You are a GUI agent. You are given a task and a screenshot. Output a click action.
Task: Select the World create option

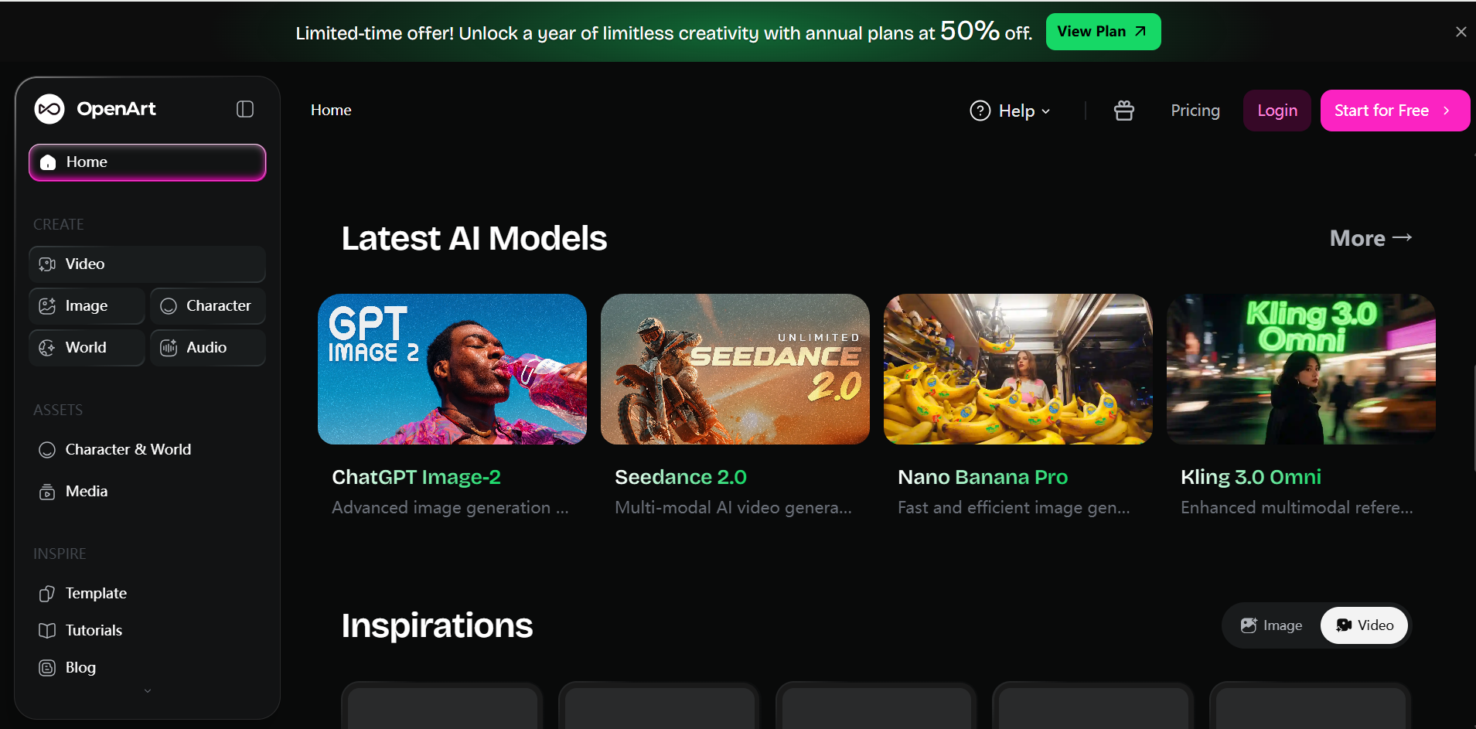[x=87, y=348]
